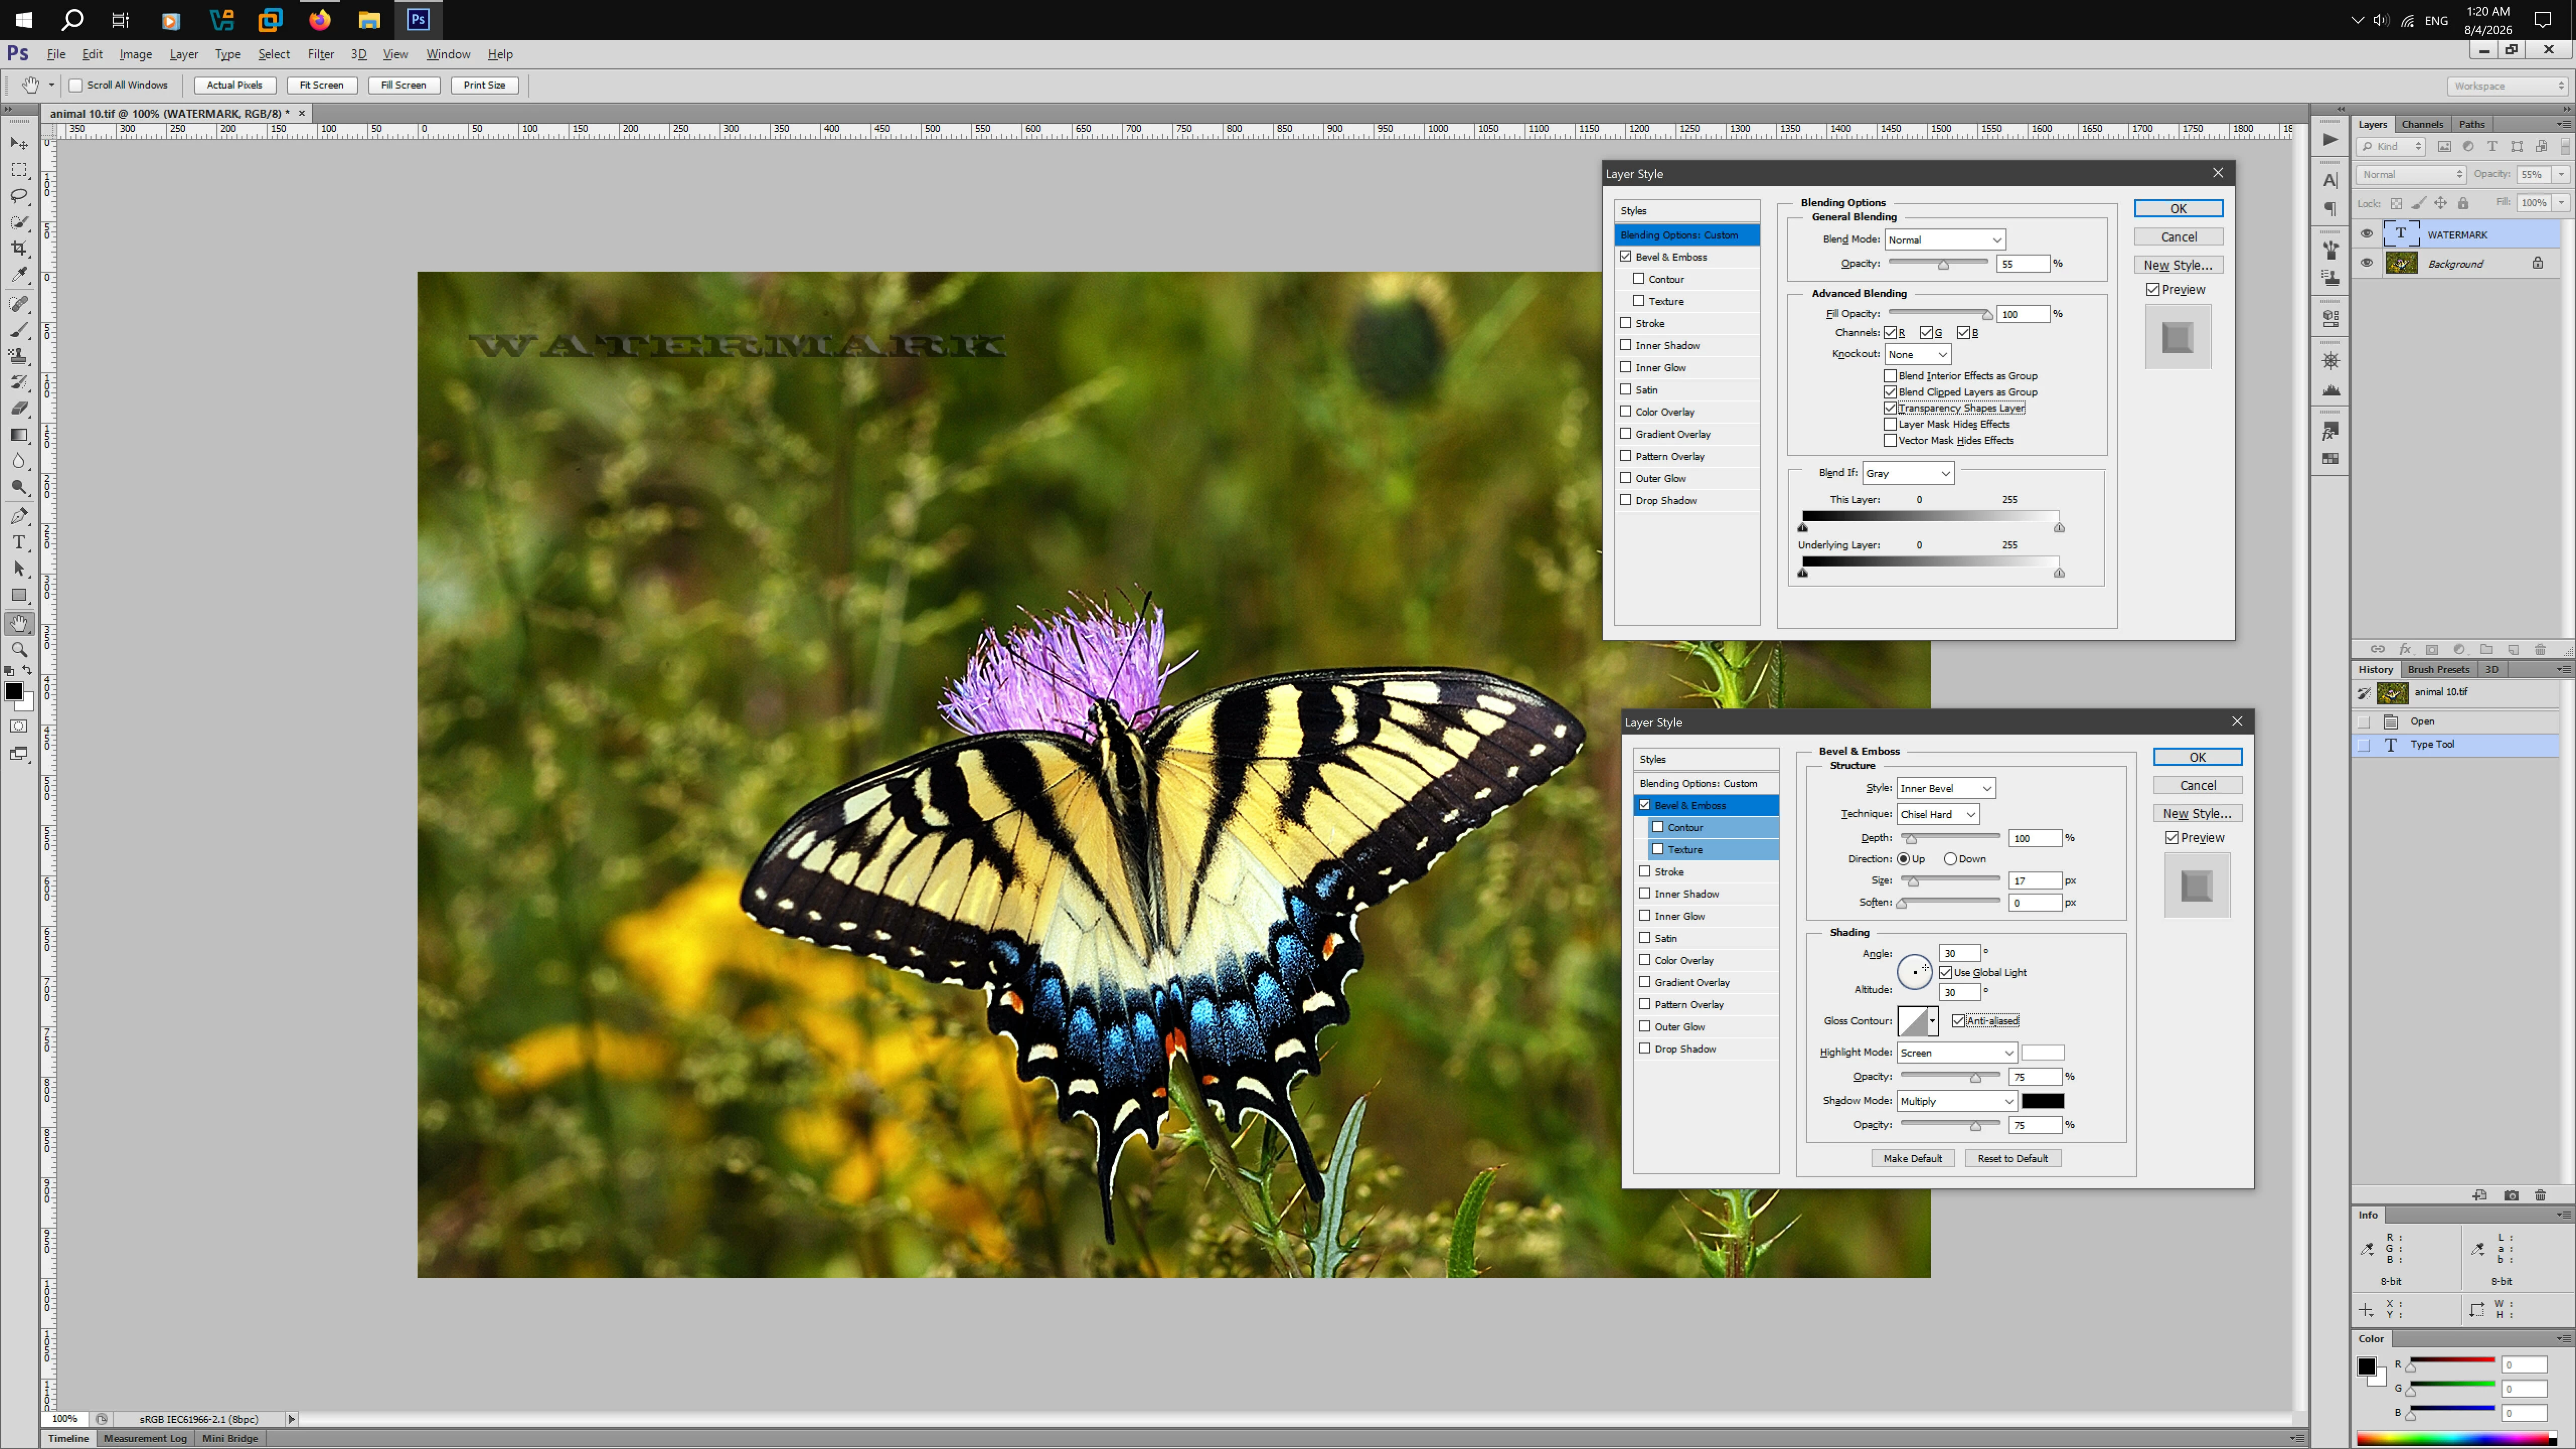Select the Pen tool
This screenshot has width=2576, height=1449.
pyautogui.click(x=19, y=516)
